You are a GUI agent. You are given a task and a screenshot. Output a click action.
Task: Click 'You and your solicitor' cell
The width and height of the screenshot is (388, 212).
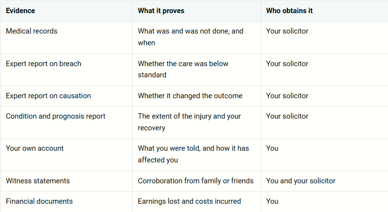(x=324, y=181)
